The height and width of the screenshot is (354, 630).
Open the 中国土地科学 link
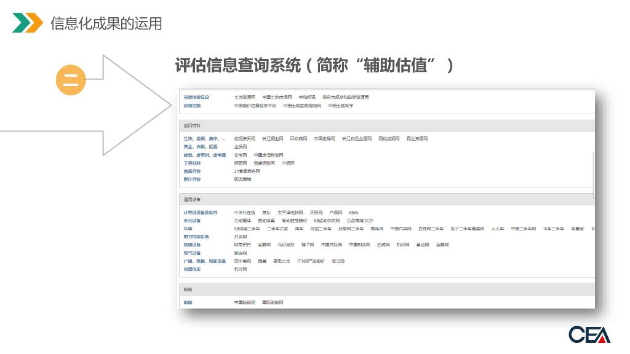tap(341, 106)
